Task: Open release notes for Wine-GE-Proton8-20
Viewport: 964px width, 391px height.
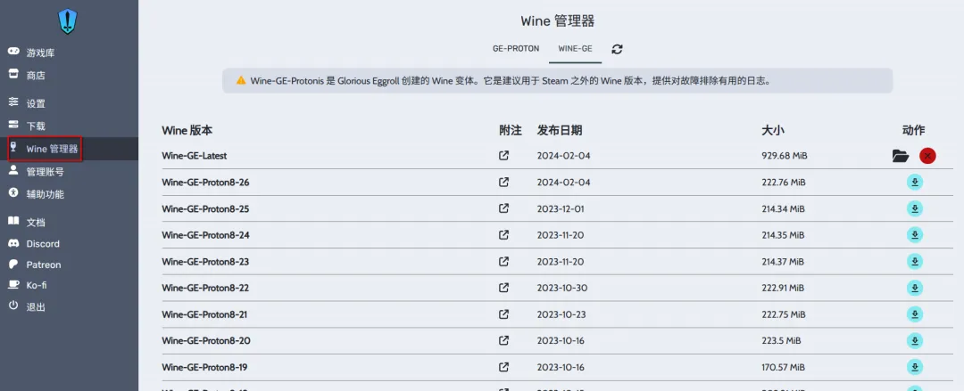Action: pyautogui.click(x=504, y=340)
